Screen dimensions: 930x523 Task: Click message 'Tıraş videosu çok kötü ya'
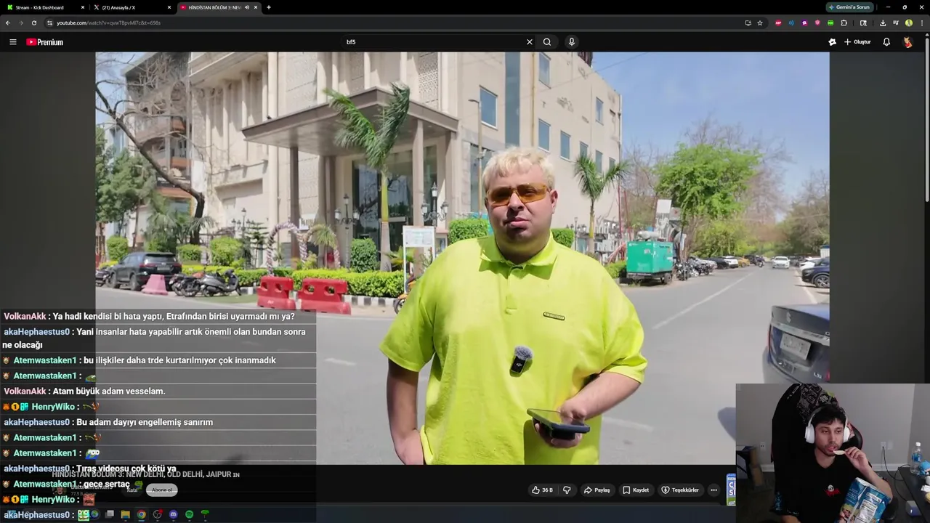[126, 469]
